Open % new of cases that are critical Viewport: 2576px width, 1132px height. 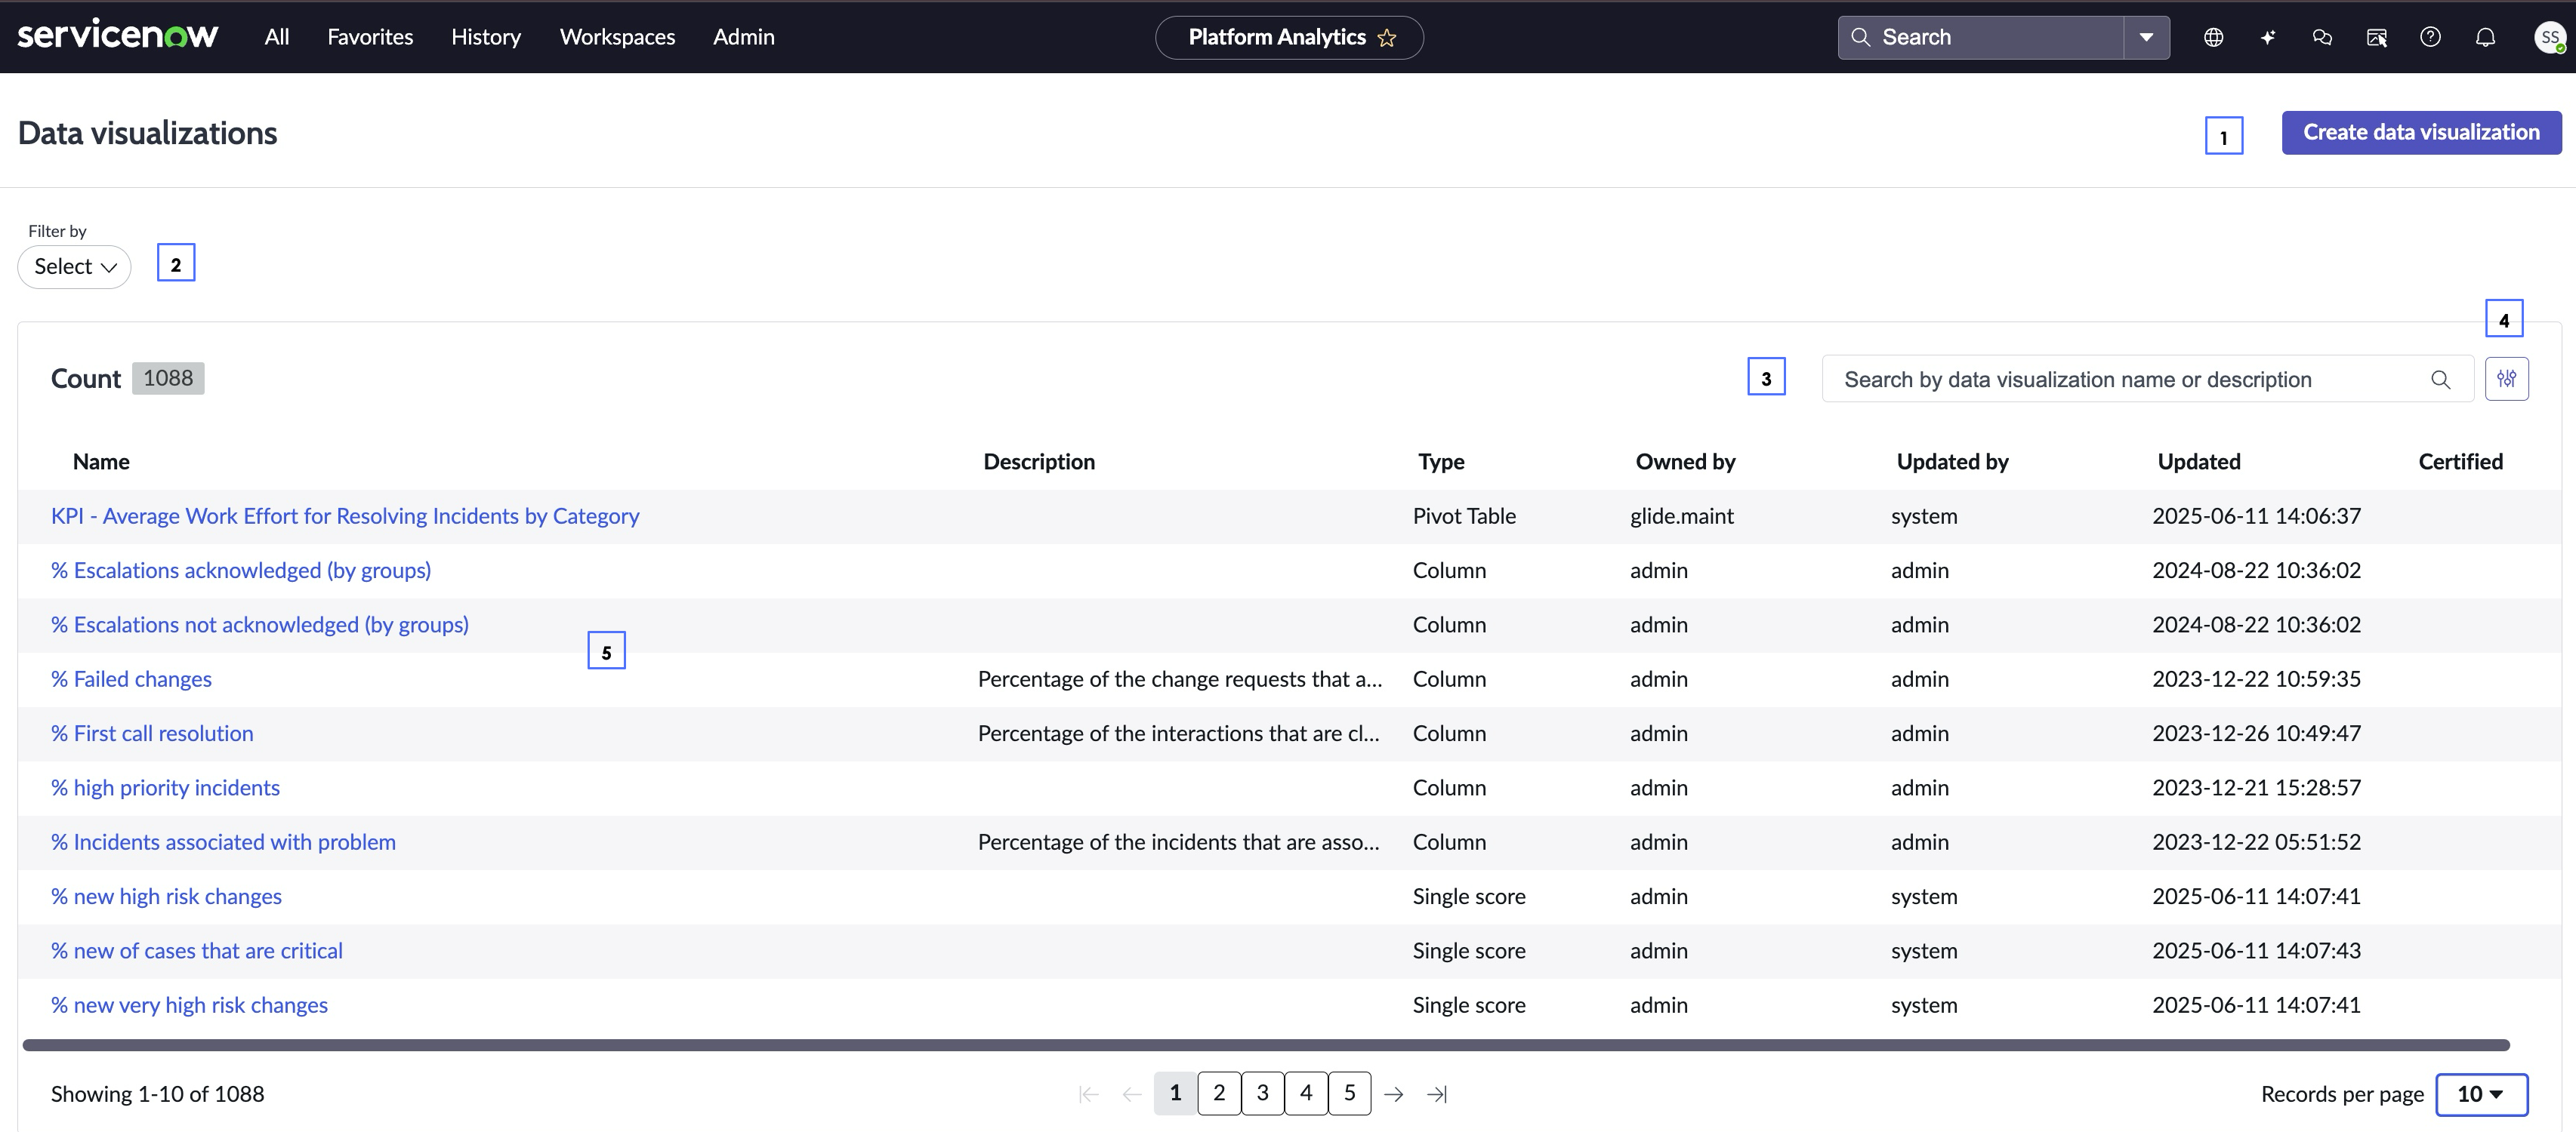click(x=197, y=951)
